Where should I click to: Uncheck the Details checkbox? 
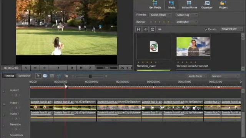coord(206,29)
